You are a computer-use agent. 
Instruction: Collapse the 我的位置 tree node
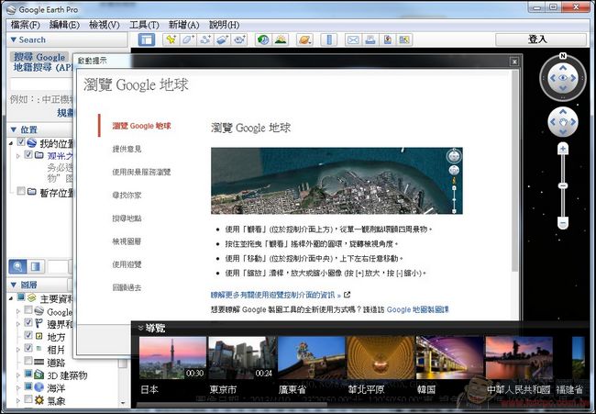click(x=11, y=143)
